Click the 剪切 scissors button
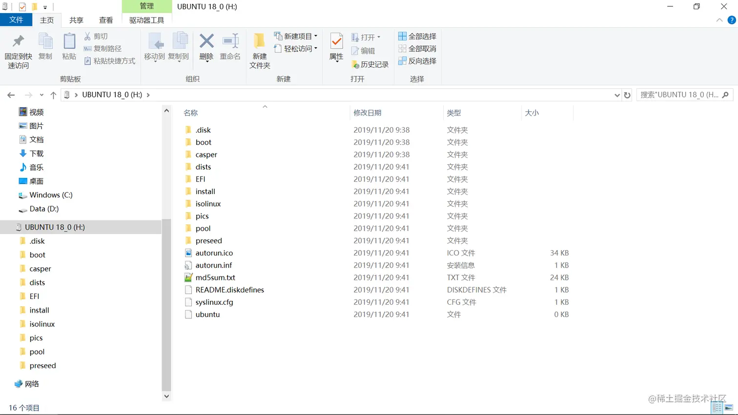This screenshot has height=415, width=738. point(96,37)
